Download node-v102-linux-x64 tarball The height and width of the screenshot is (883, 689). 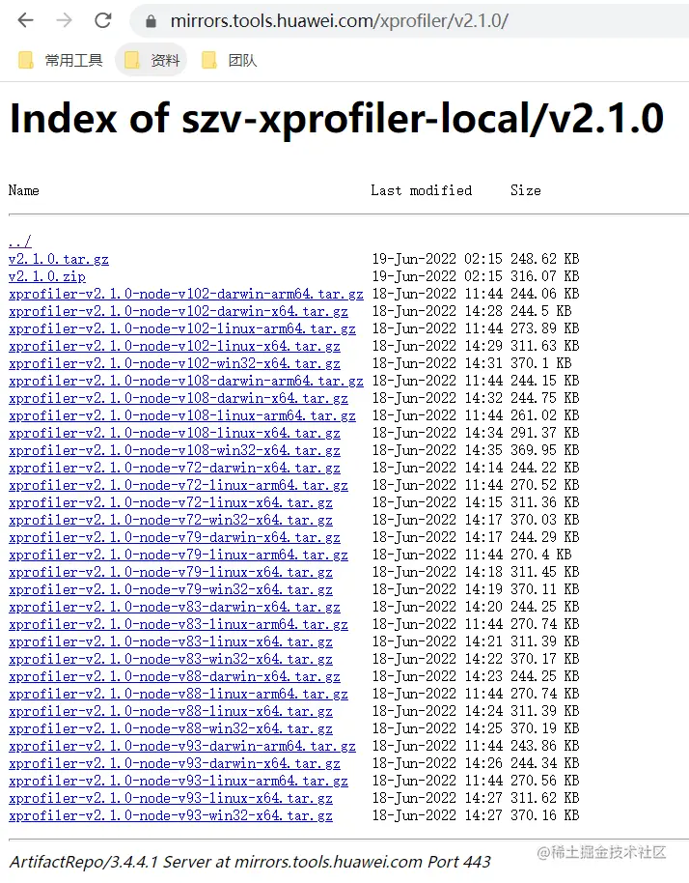point(175,346)
